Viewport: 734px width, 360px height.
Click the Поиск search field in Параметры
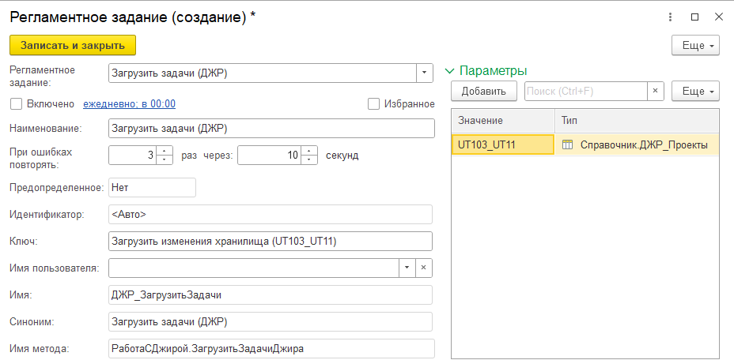pyautogui.click(x=585, y=91)
